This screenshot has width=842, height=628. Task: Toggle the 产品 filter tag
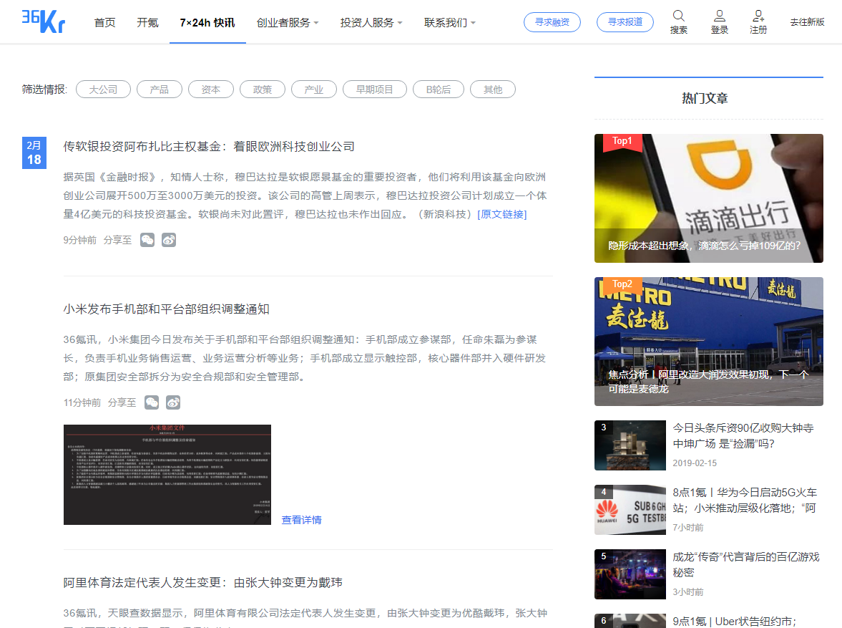(x=160, y=90)
